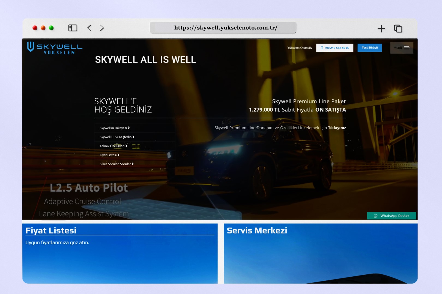Image resolution: width=442 pixels, height=294 pixels.
Task: Open the Servis Merkezi blue card
Action: point(321,253)
